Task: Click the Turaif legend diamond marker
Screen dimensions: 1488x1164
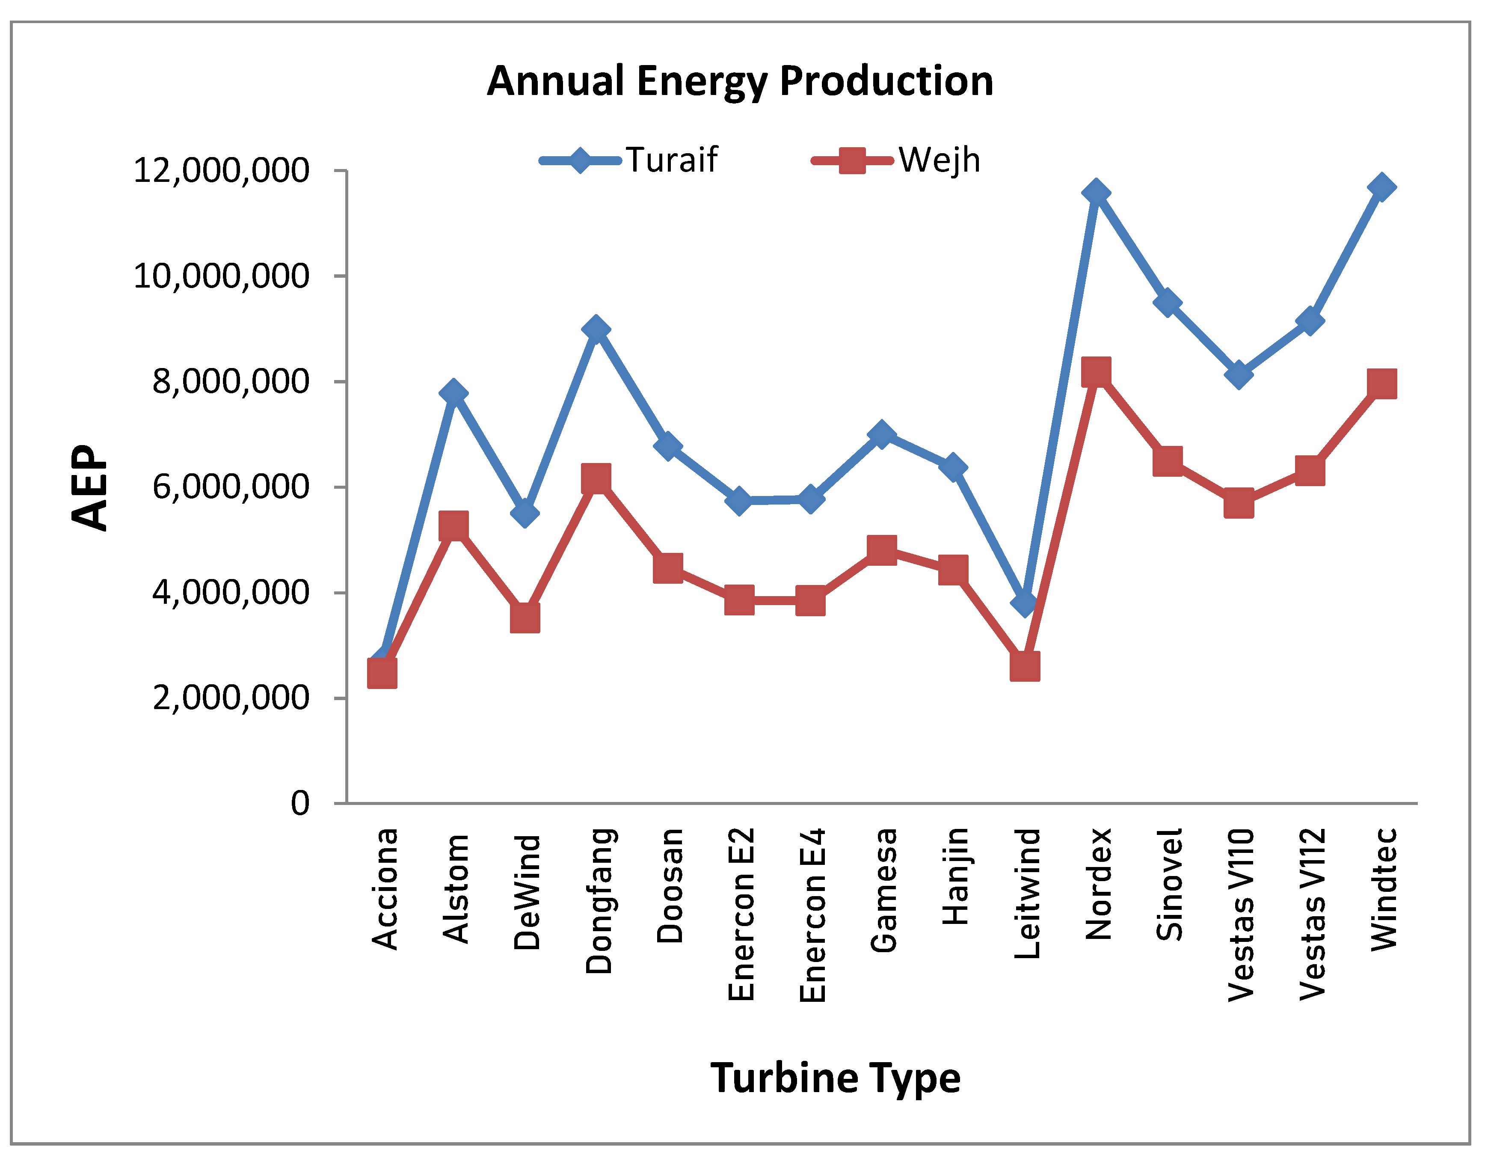Action: pyautogui.click(x=580, y=161)
